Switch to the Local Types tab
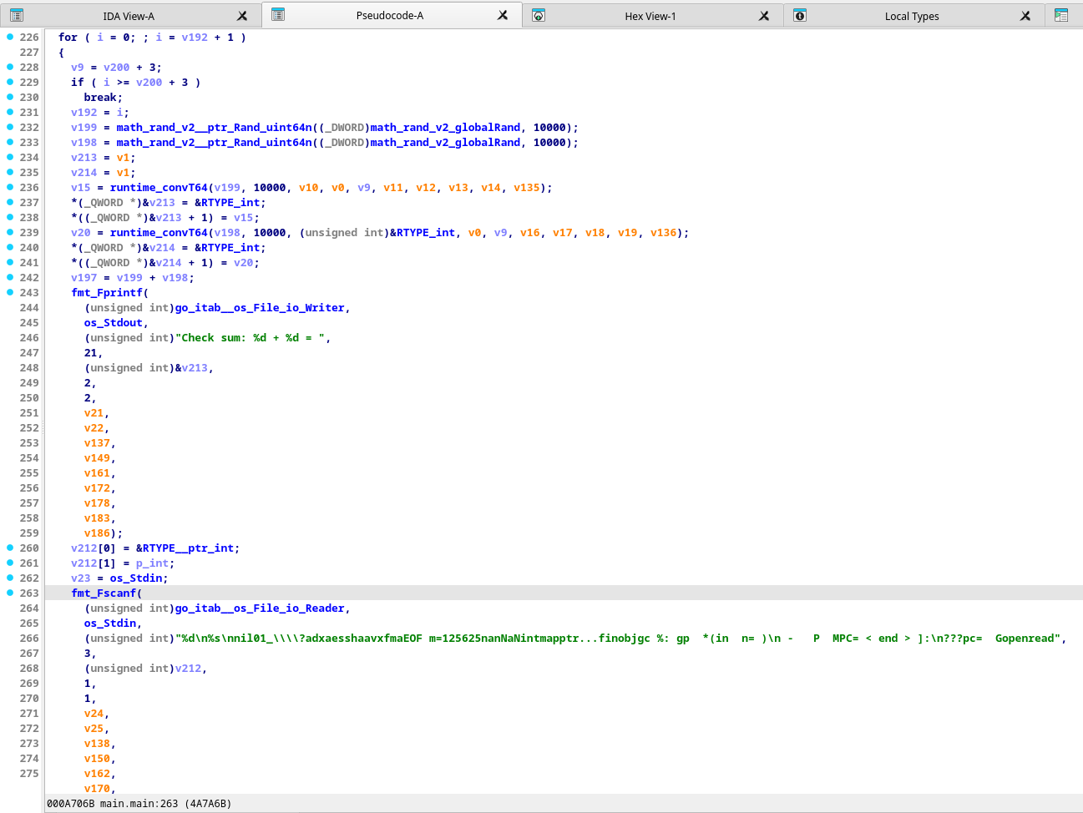This screenshot has width=1083, height=813. (912, 16)
